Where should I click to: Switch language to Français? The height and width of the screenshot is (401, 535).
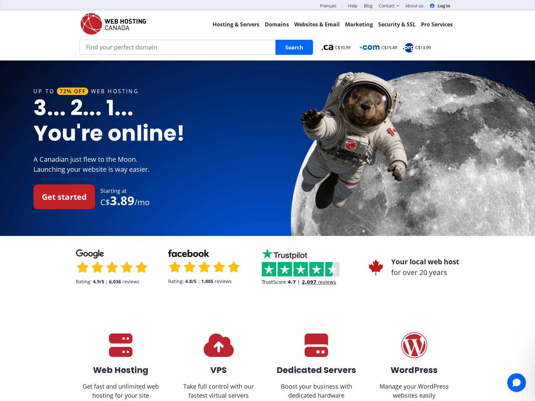click(328, 6)
